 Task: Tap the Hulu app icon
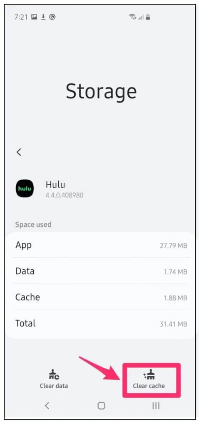(25, 188)
